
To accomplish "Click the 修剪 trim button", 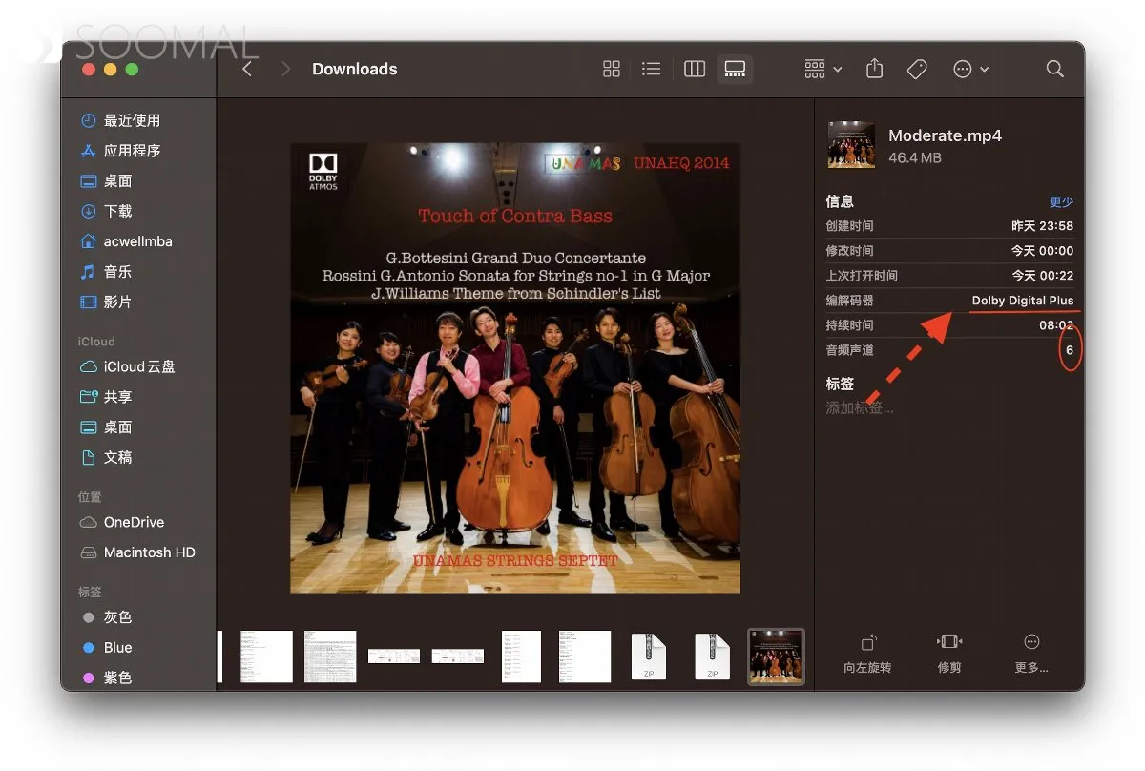I will click(x=949, y=655).
